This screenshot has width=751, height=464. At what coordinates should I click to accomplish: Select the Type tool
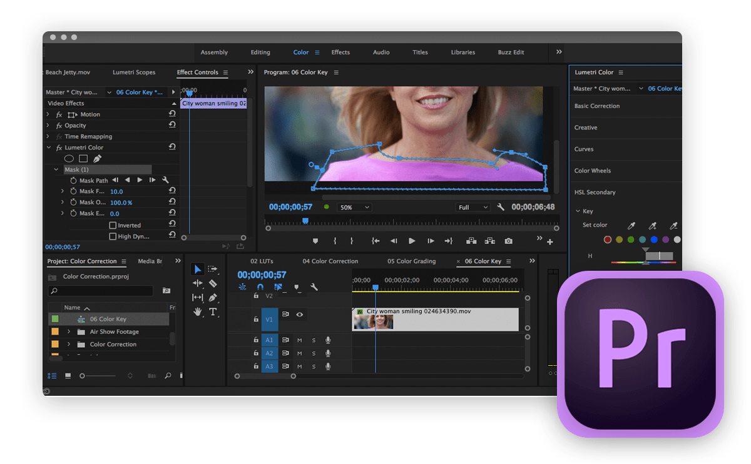click(213, 311)
